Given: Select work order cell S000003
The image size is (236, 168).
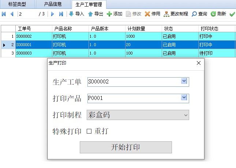Looking at the screenshot, I should click(x=34, y=53).
